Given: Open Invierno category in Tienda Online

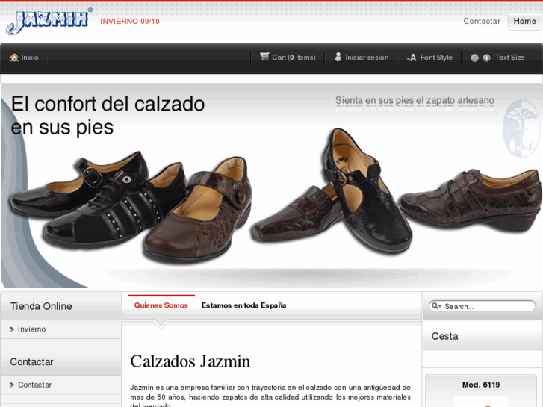Looking at the screenshot, I should pyautogui.click(x=31, y=329).
